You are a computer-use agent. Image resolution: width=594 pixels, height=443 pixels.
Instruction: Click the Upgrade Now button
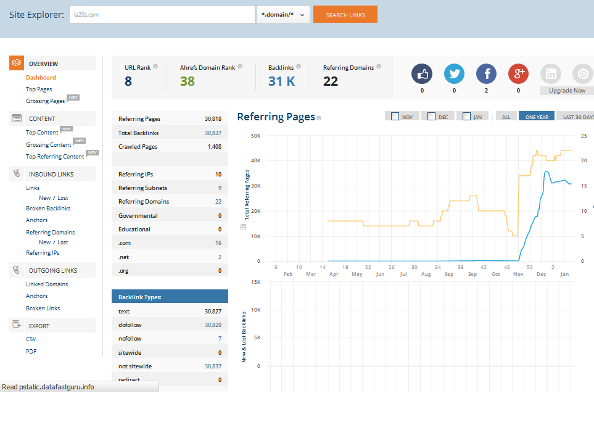(567, 91)
